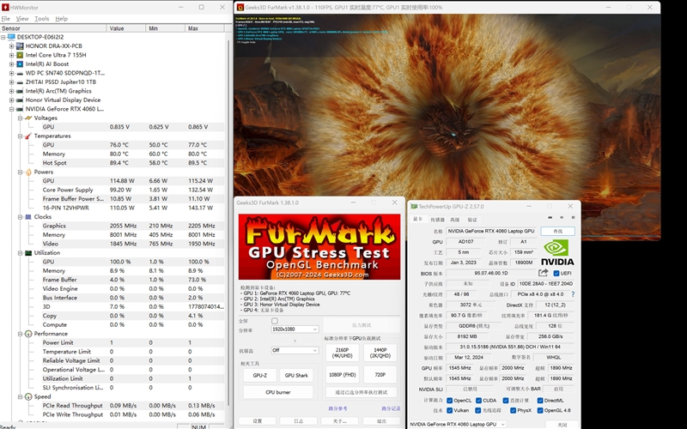Click the Max column header in HWMonitor

tap(204, 28)
